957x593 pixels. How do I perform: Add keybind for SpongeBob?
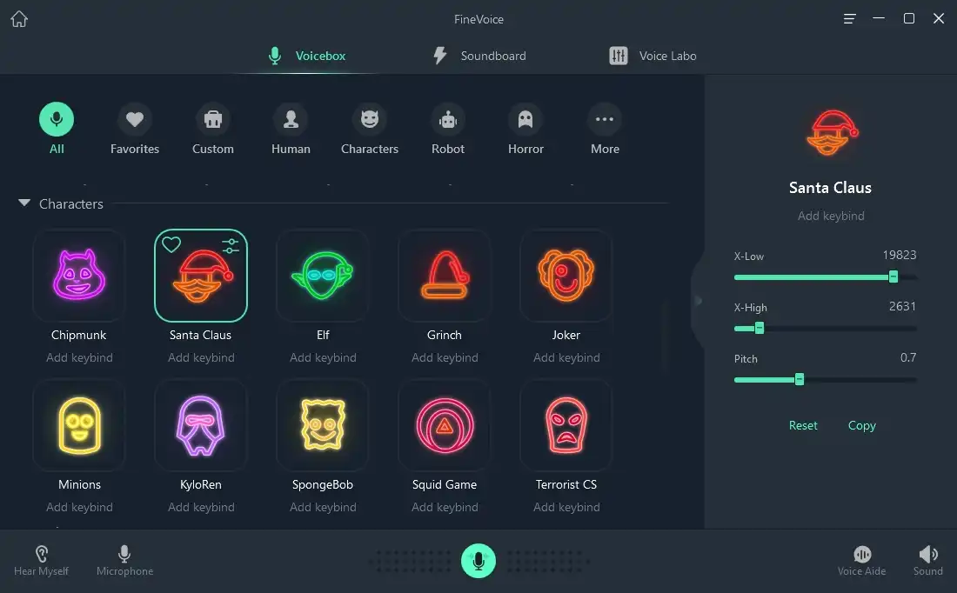[323, 507]
